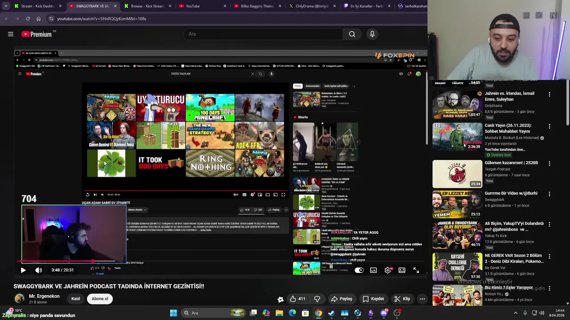Image resolution: width=570 pixels, height=320 pixels.
Task: Open the browser home page button
Action: (38, 19)
